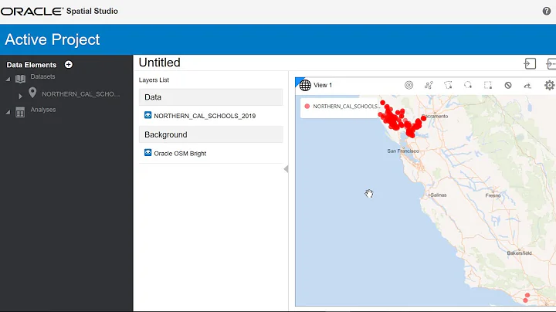Choose the lasso selection map tool
Screen dimensions: 556x312
click(x=468, y=85)
